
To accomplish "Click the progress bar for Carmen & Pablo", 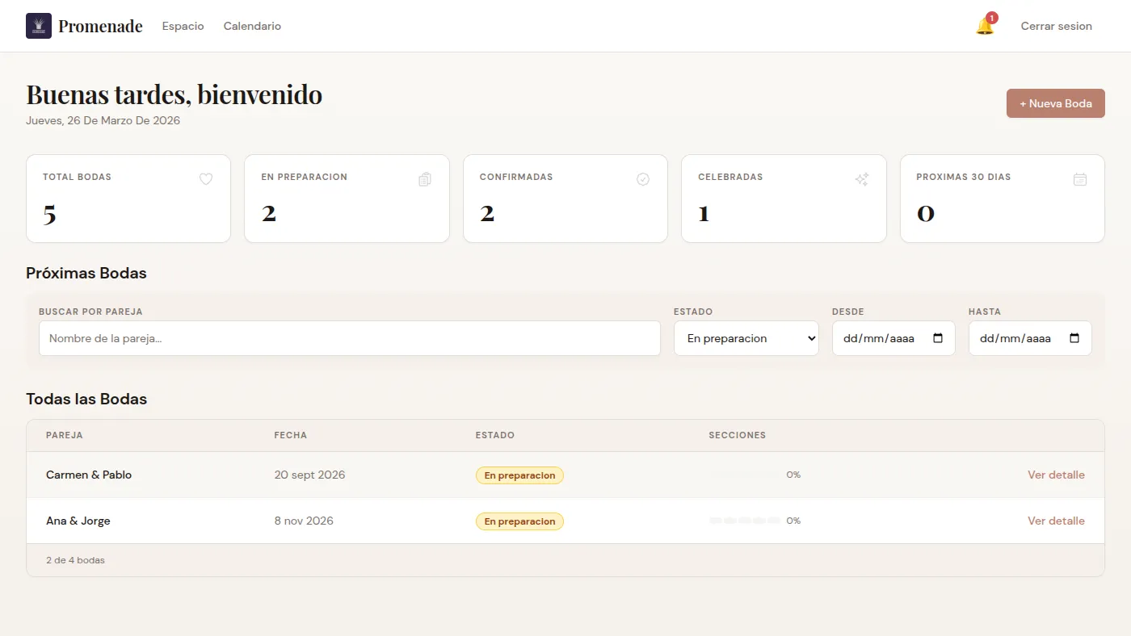I will click(745, 475).
